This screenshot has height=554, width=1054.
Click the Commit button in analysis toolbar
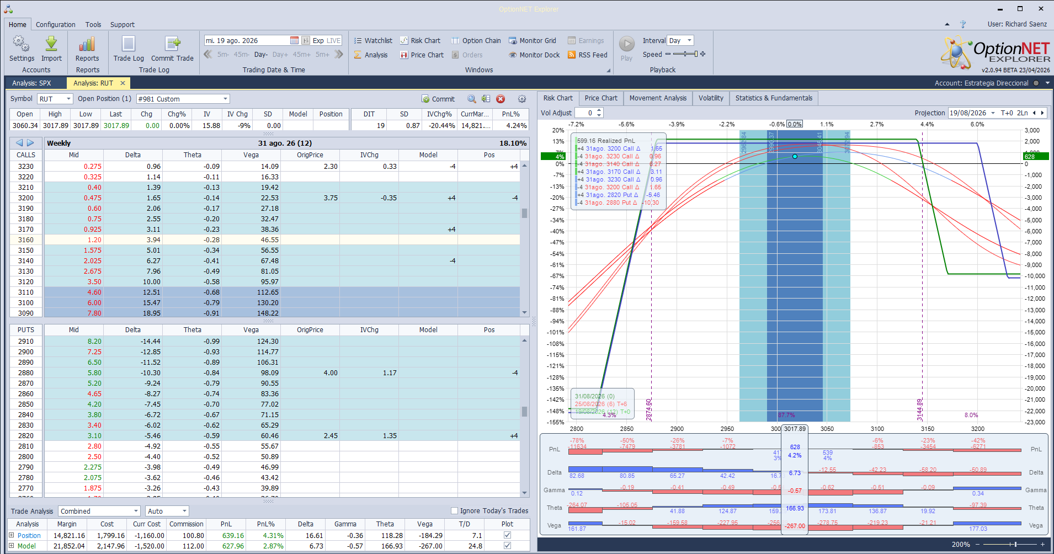click(438, 99)
